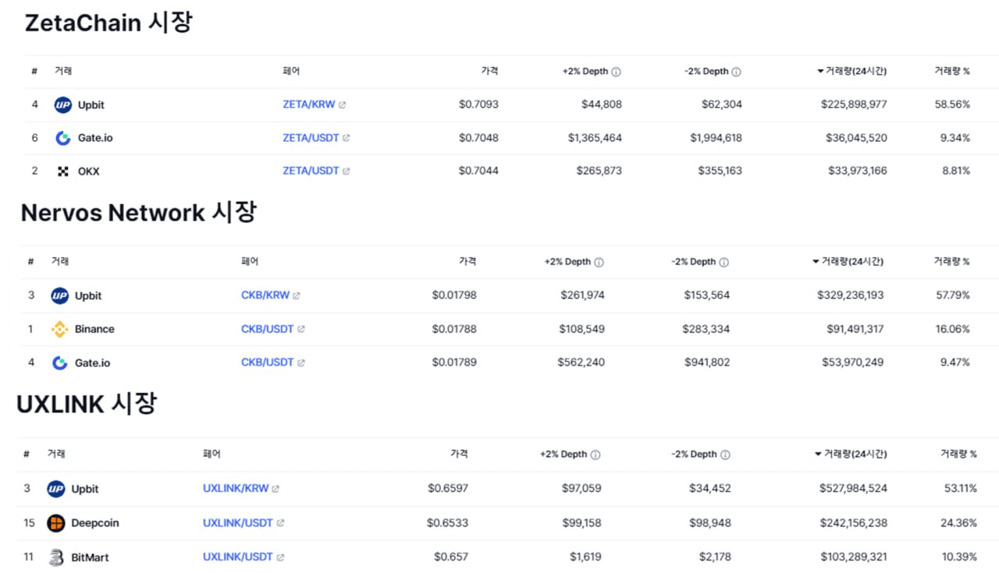Click 거래량 % header in UXLINK table
This screenshot has height=573, width=999.
(x=958, y=454)
